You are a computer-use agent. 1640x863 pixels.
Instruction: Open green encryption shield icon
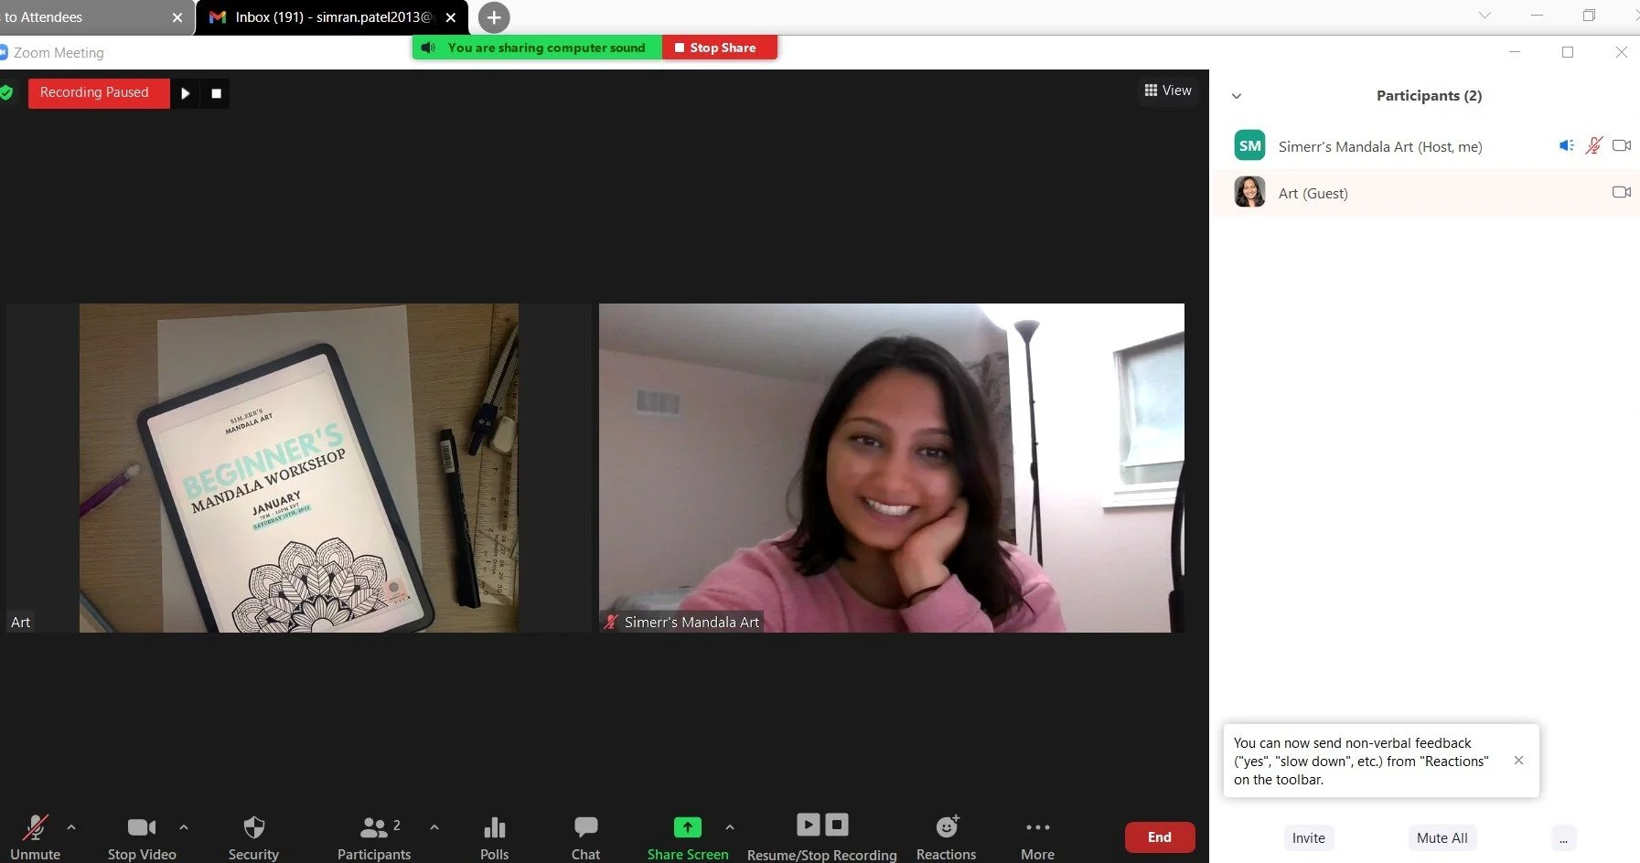[6, 92]
